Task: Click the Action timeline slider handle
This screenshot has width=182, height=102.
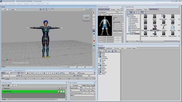Action: tap(7, 78)
